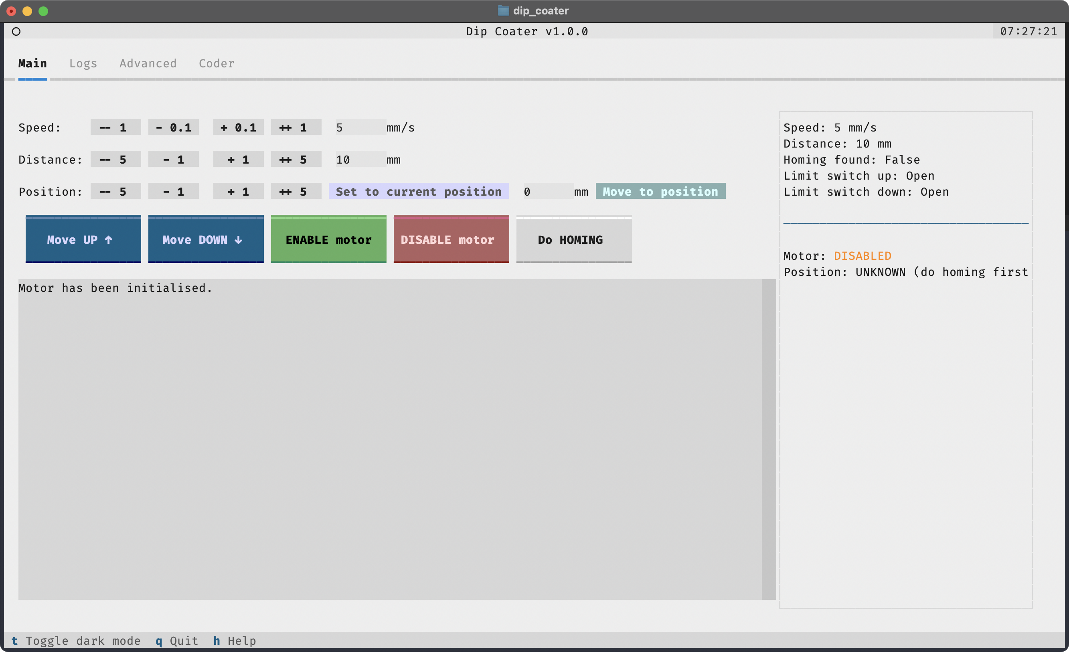1069x652 pixels.
Task: Switch to the Logs tab
Action: pyautogui.click(x=83, y=63)
